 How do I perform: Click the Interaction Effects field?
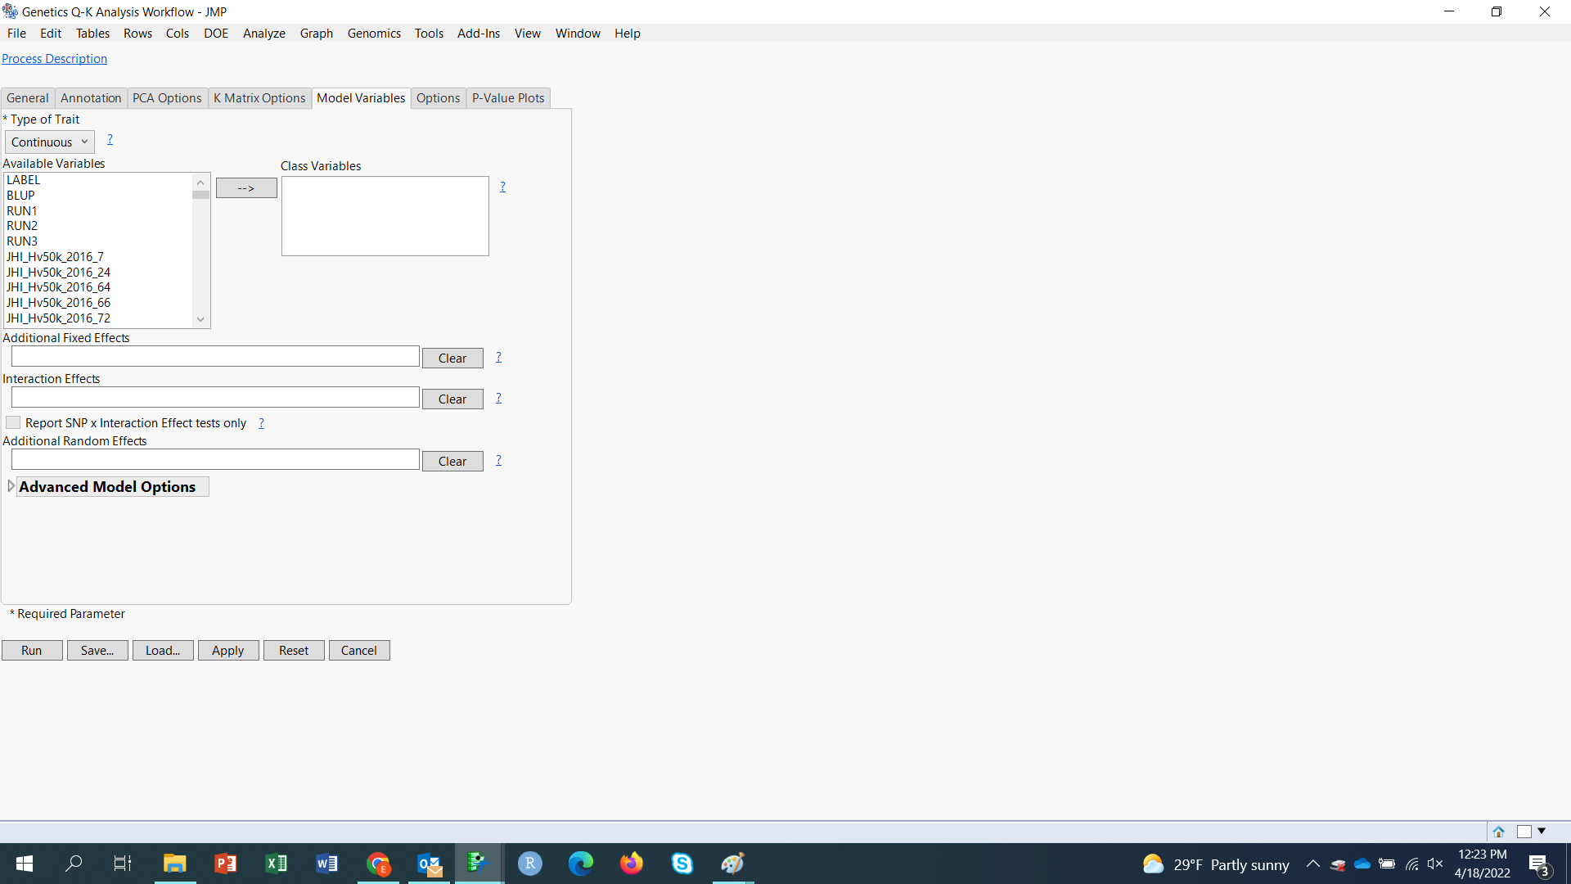click(215, 398)
